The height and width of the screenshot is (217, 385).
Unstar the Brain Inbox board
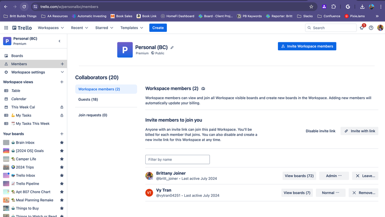[x=62, y=142]
